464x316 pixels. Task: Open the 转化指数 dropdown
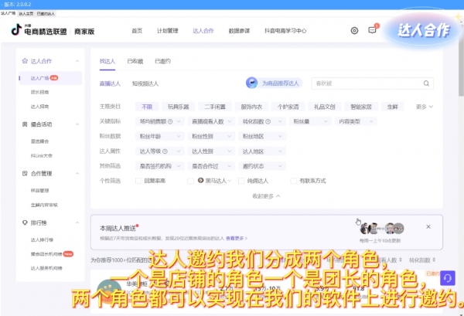262,121
